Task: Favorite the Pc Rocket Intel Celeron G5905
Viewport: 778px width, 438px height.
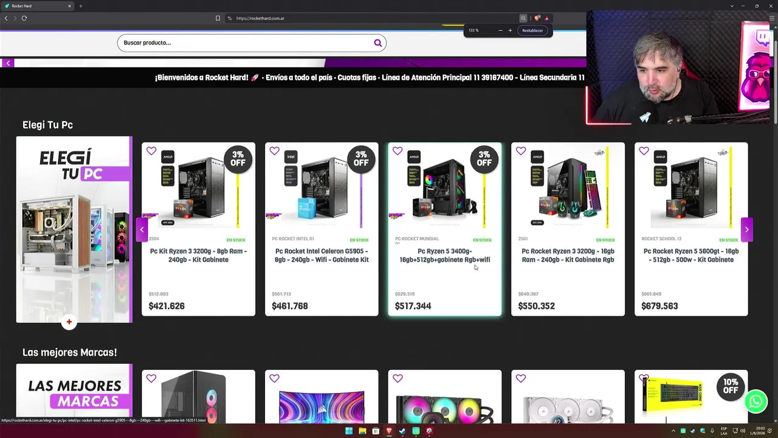Action: point(275,151)
